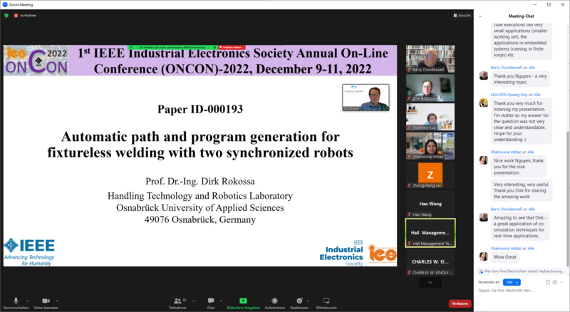This screenshot has height=312, width=570.
Task: Select the Hao Wang participant tile
Action: pyautogui.click(x=430, y=204)
